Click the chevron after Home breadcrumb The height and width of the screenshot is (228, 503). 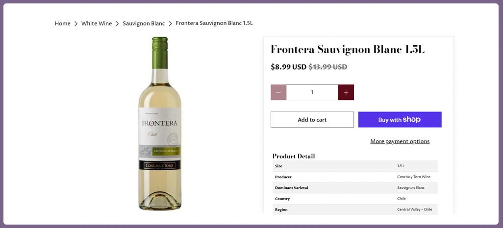[x=76, y=24]
